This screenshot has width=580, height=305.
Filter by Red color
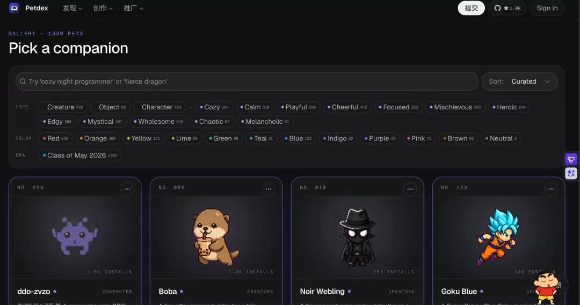[x=55, y=138]
